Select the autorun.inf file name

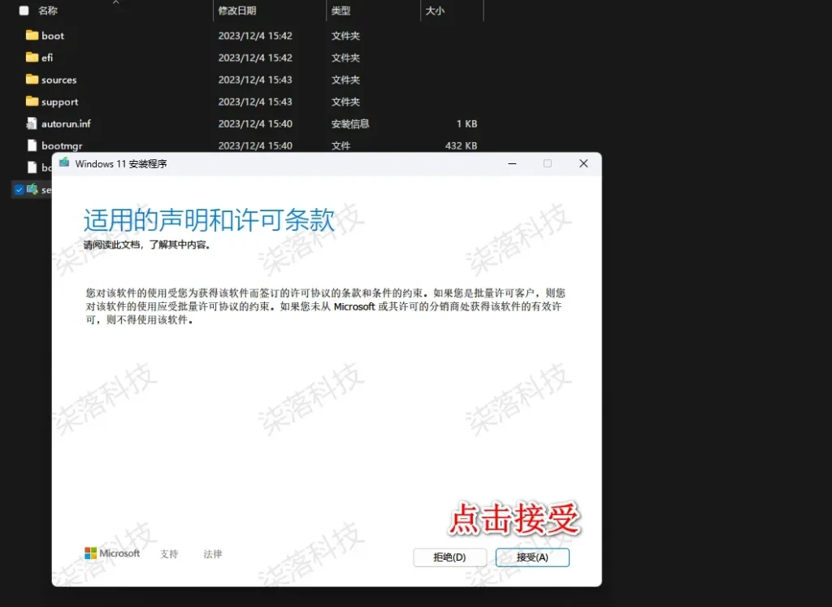coord(66,124)
